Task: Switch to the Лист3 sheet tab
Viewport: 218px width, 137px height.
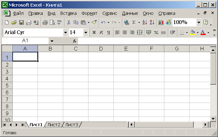Action: pos(72,125)
